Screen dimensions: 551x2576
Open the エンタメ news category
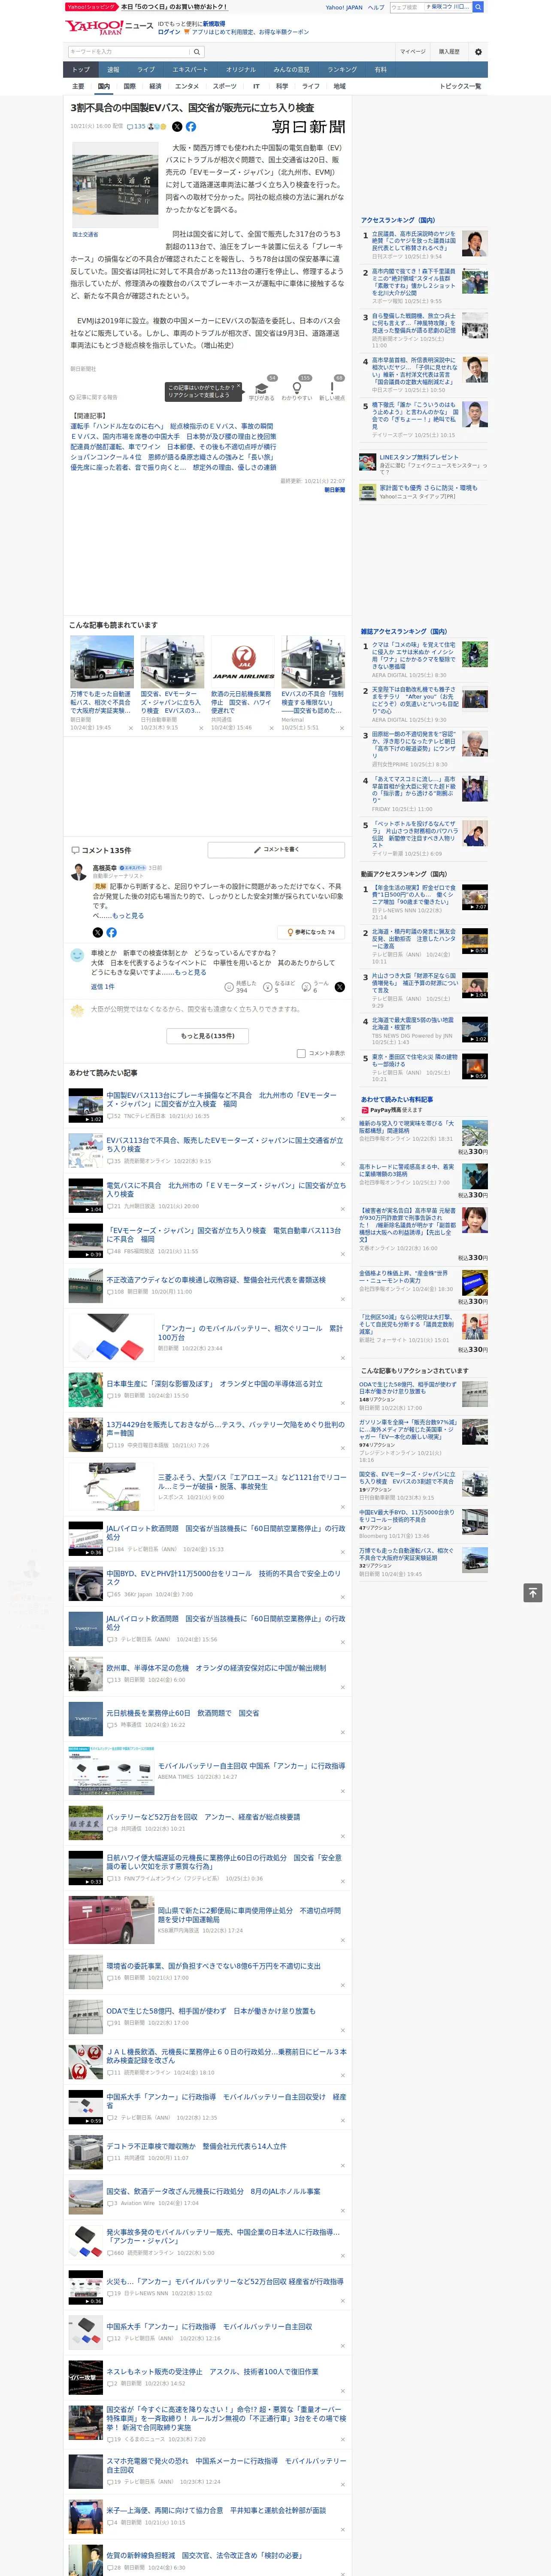[187, 86]
